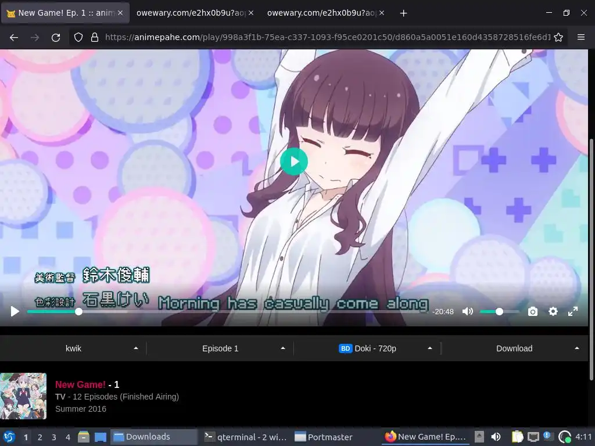Go back to the previous page
Image resolution: width=595 pixels, height=446 pixels.
(14, 37)
